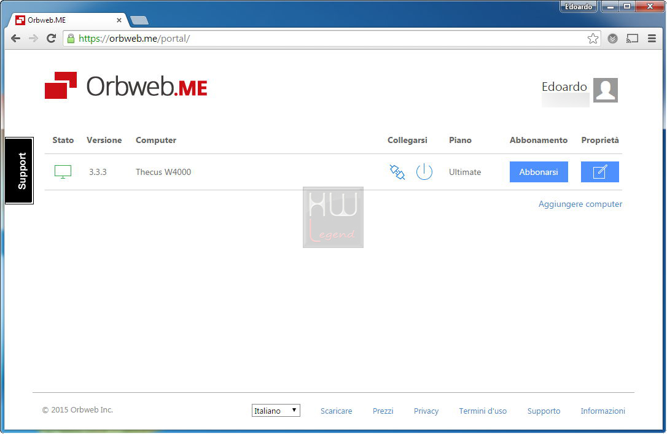The image size is (667, 434).
Task: Open the Support side tab
Action: [x=20, y=171]
